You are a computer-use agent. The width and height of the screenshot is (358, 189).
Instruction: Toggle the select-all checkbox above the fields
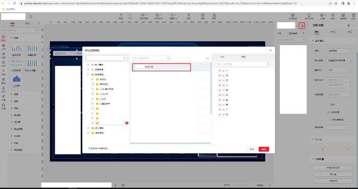[x=217, y=57]
